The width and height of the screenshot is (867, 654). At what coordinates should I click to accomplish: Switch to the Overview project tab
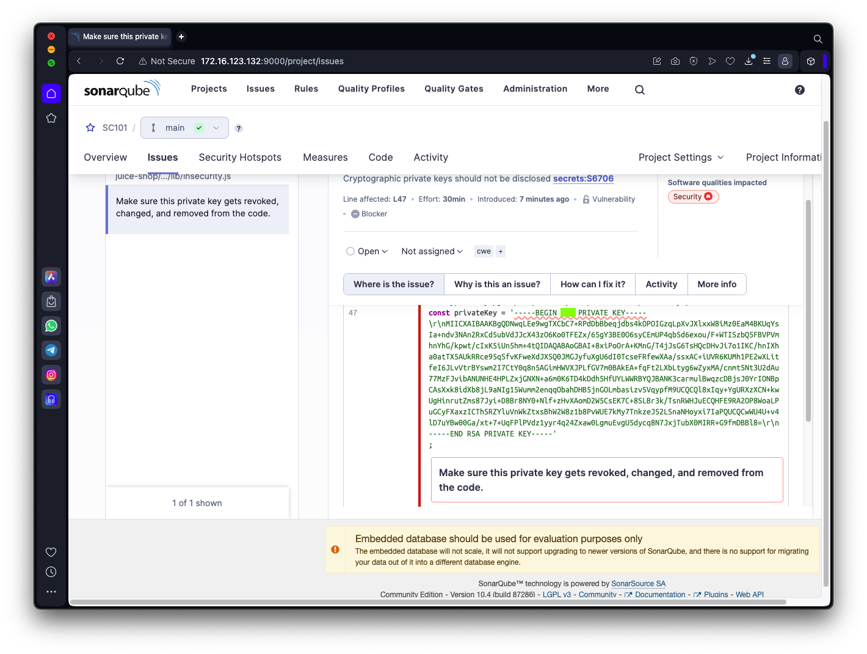point(106,157)
